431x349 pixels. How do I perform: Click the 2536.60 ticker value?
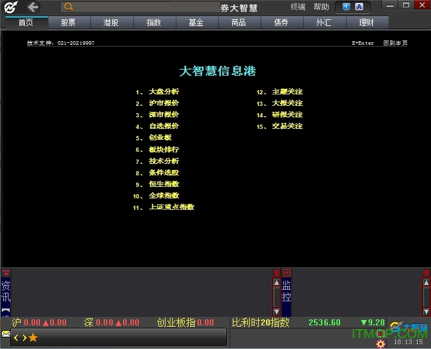(324, 322)
